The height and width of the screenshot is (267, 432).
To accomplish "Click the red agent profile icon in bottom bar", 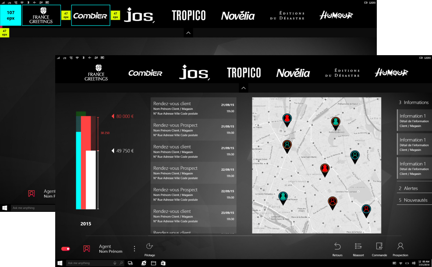I will point(86,249).
